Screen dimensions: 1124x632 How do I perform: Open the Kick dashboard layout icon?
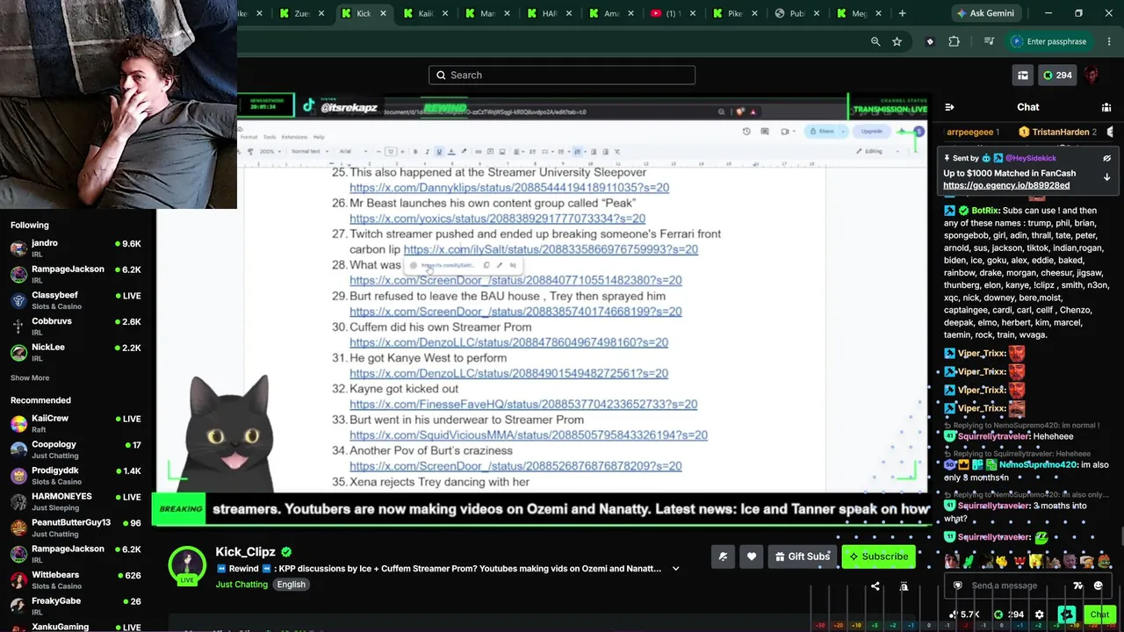click(x=1023, y=75)
